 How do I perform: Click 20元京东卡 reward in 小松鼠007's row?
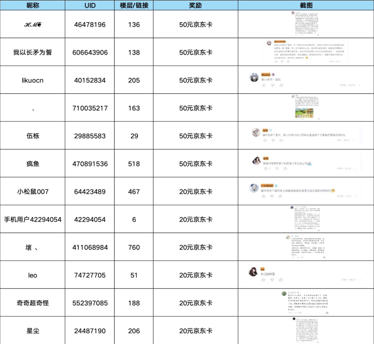click(196, 192)
